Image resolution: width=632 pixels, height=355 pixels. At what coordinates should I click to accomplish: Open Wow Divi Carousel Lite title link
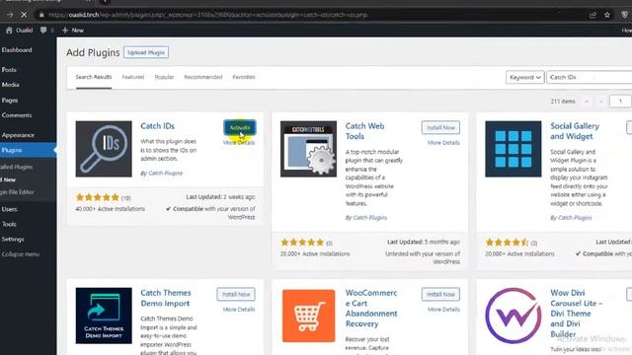point(577,314)
